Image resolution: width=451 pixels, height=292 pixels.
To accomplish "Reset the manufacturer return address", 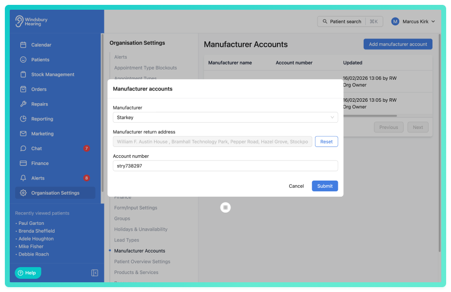I will [x=326, y=142].
